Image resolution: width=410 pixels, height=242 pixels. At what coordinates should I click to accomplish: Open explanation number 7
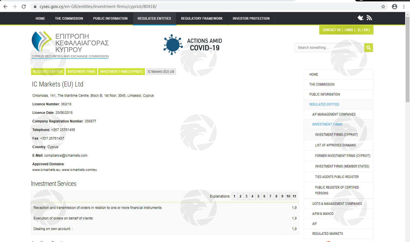(270, 196)
